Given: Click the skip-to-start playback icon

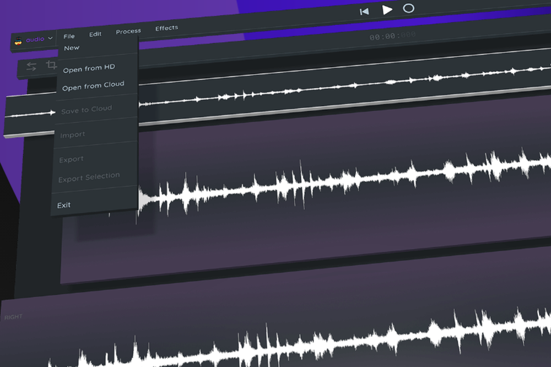Looking at the screenshot, I should click(x=364, y=12).
